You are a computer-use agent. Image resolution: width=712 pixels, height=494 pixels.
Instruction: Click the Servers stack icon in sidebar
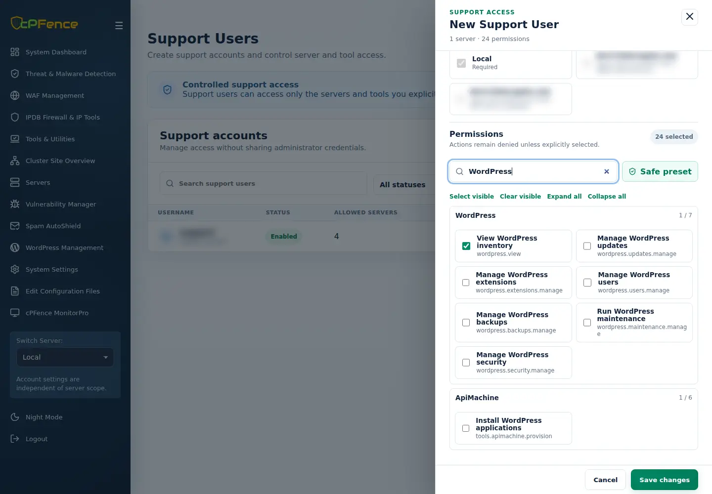(15, 182)
